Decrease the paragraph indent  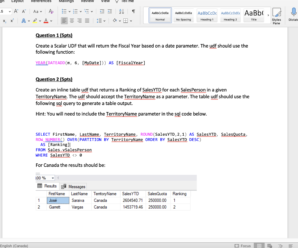pos(102,11)
